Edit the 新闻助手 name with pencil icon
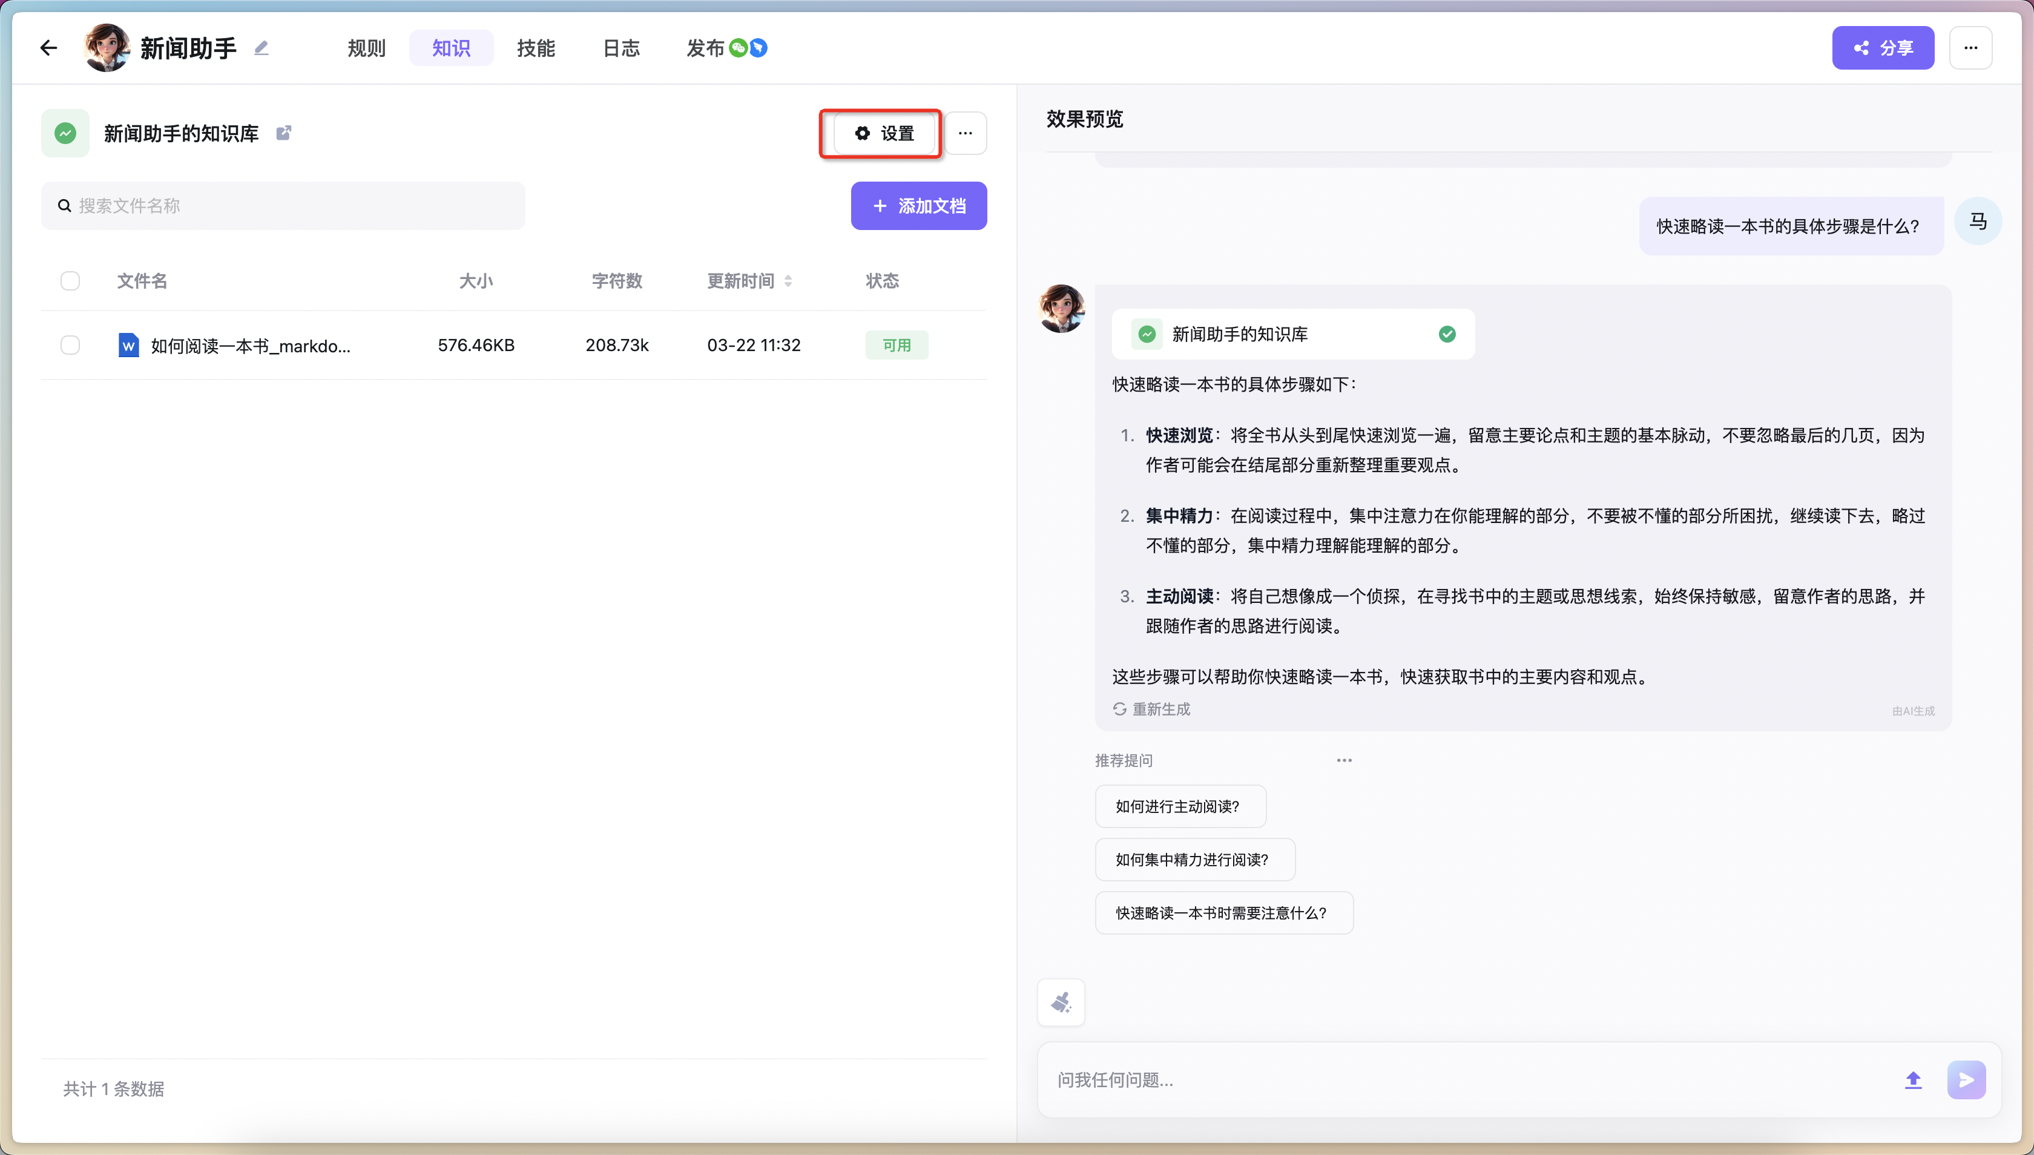Viewport: 2034px width, 1155px height. pyautogui.click(x=261, y=48)
